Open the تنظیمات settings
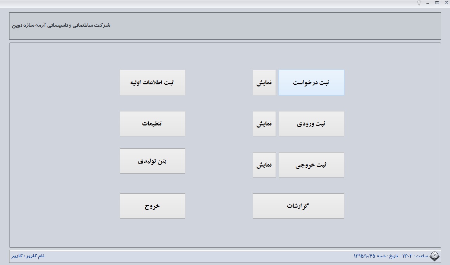 pyautogui.click(x=153, y=124)
